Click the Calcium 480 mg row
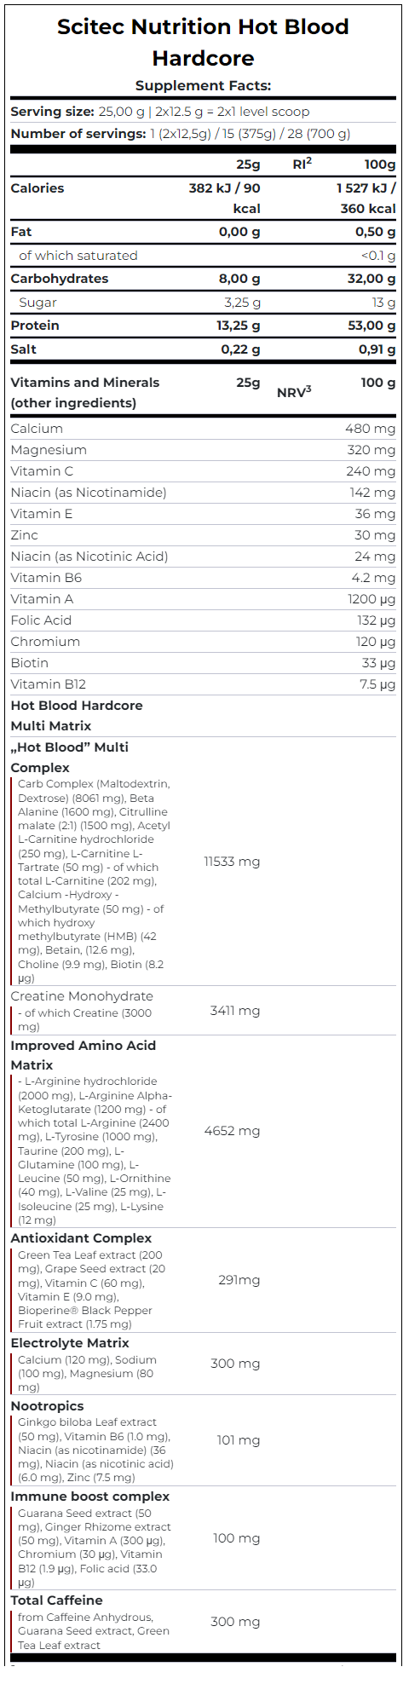 [x=203, y=429]
